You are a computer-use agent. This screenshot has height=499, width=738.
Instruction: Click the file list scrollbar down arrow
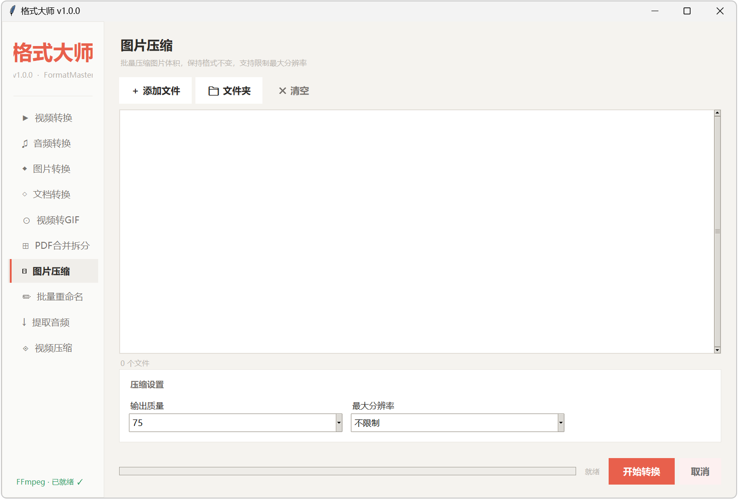pos(718,350)
